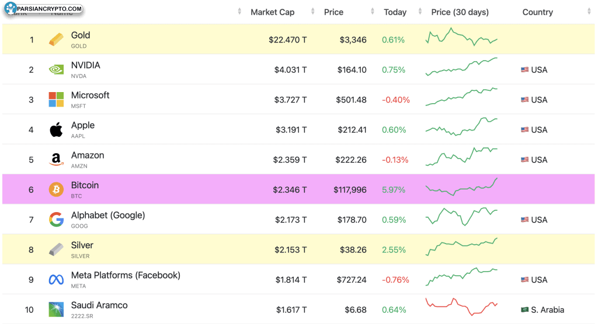The height and width of the screenshot is (324, 598).
Task: View Saudi Aramco red price chart
Action: [x=461, y=307]
